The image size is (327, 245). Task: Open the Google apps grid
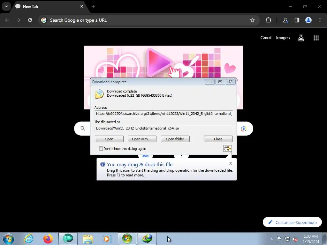(316, 38)
